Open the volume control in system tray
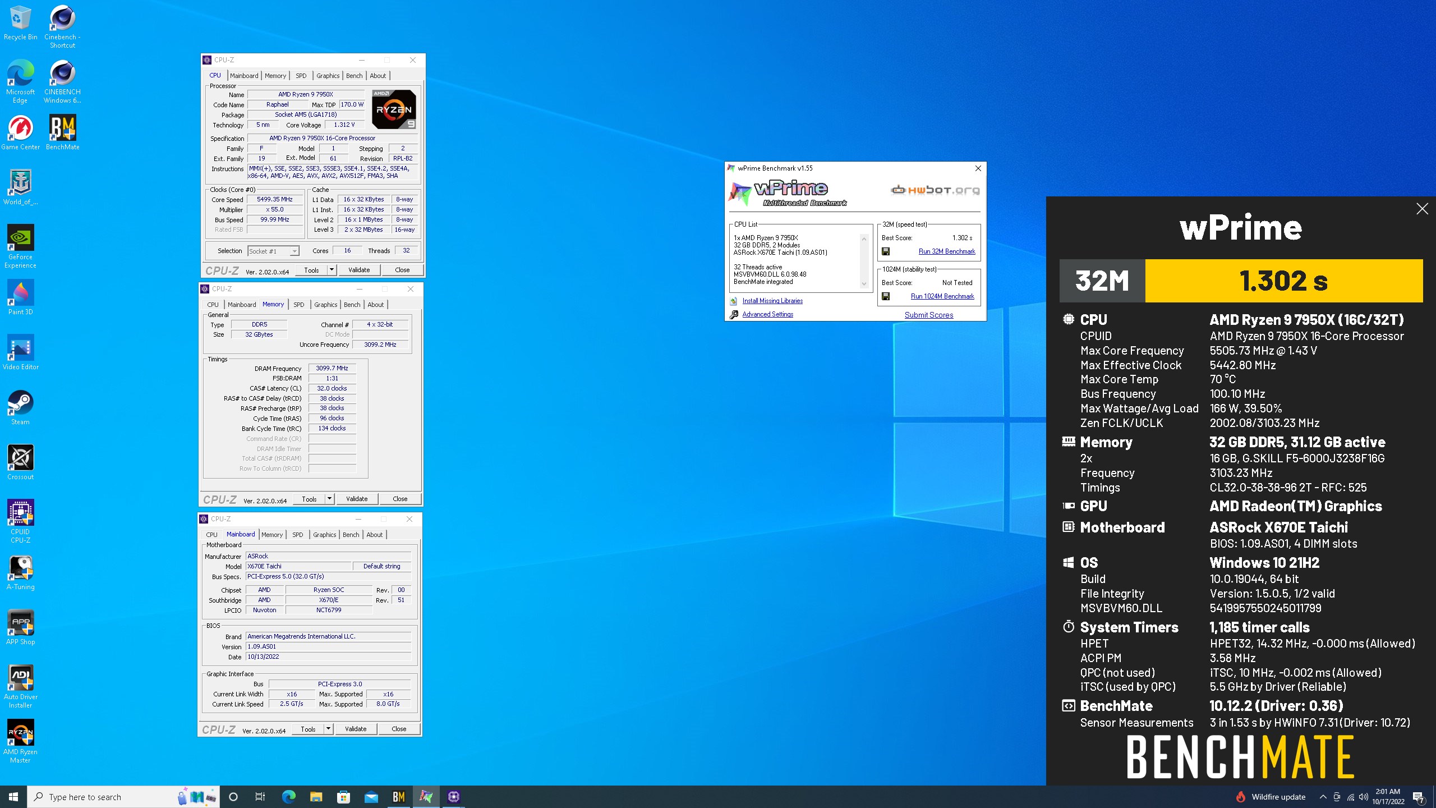Image resolution: width=1436 pixels, height=808 pixels. (x=1364, y=797)
